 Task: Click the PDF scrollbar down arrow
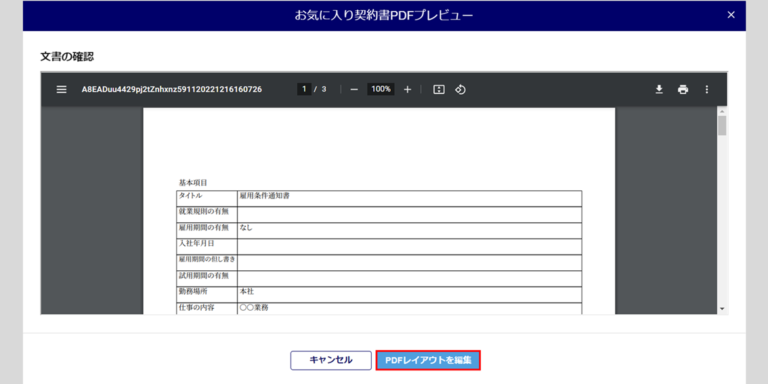tap(722, 309)
